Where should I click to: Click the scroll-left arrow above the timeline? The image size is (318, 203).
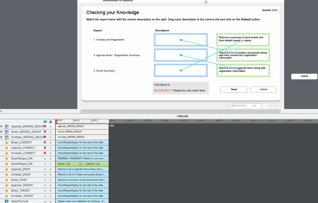(x=1, y=111)
